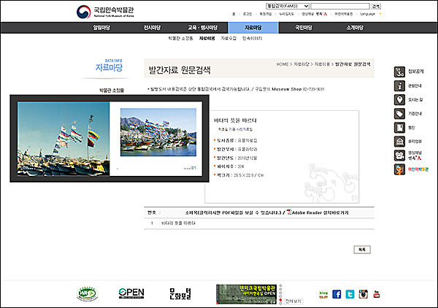Click the 누리집지도 sitemap link
The image size is (438, 308).
coord(287,14)
